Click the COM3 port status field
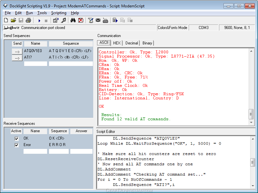Viewport: 258px width, 193px height. click(x=203, y=28)
